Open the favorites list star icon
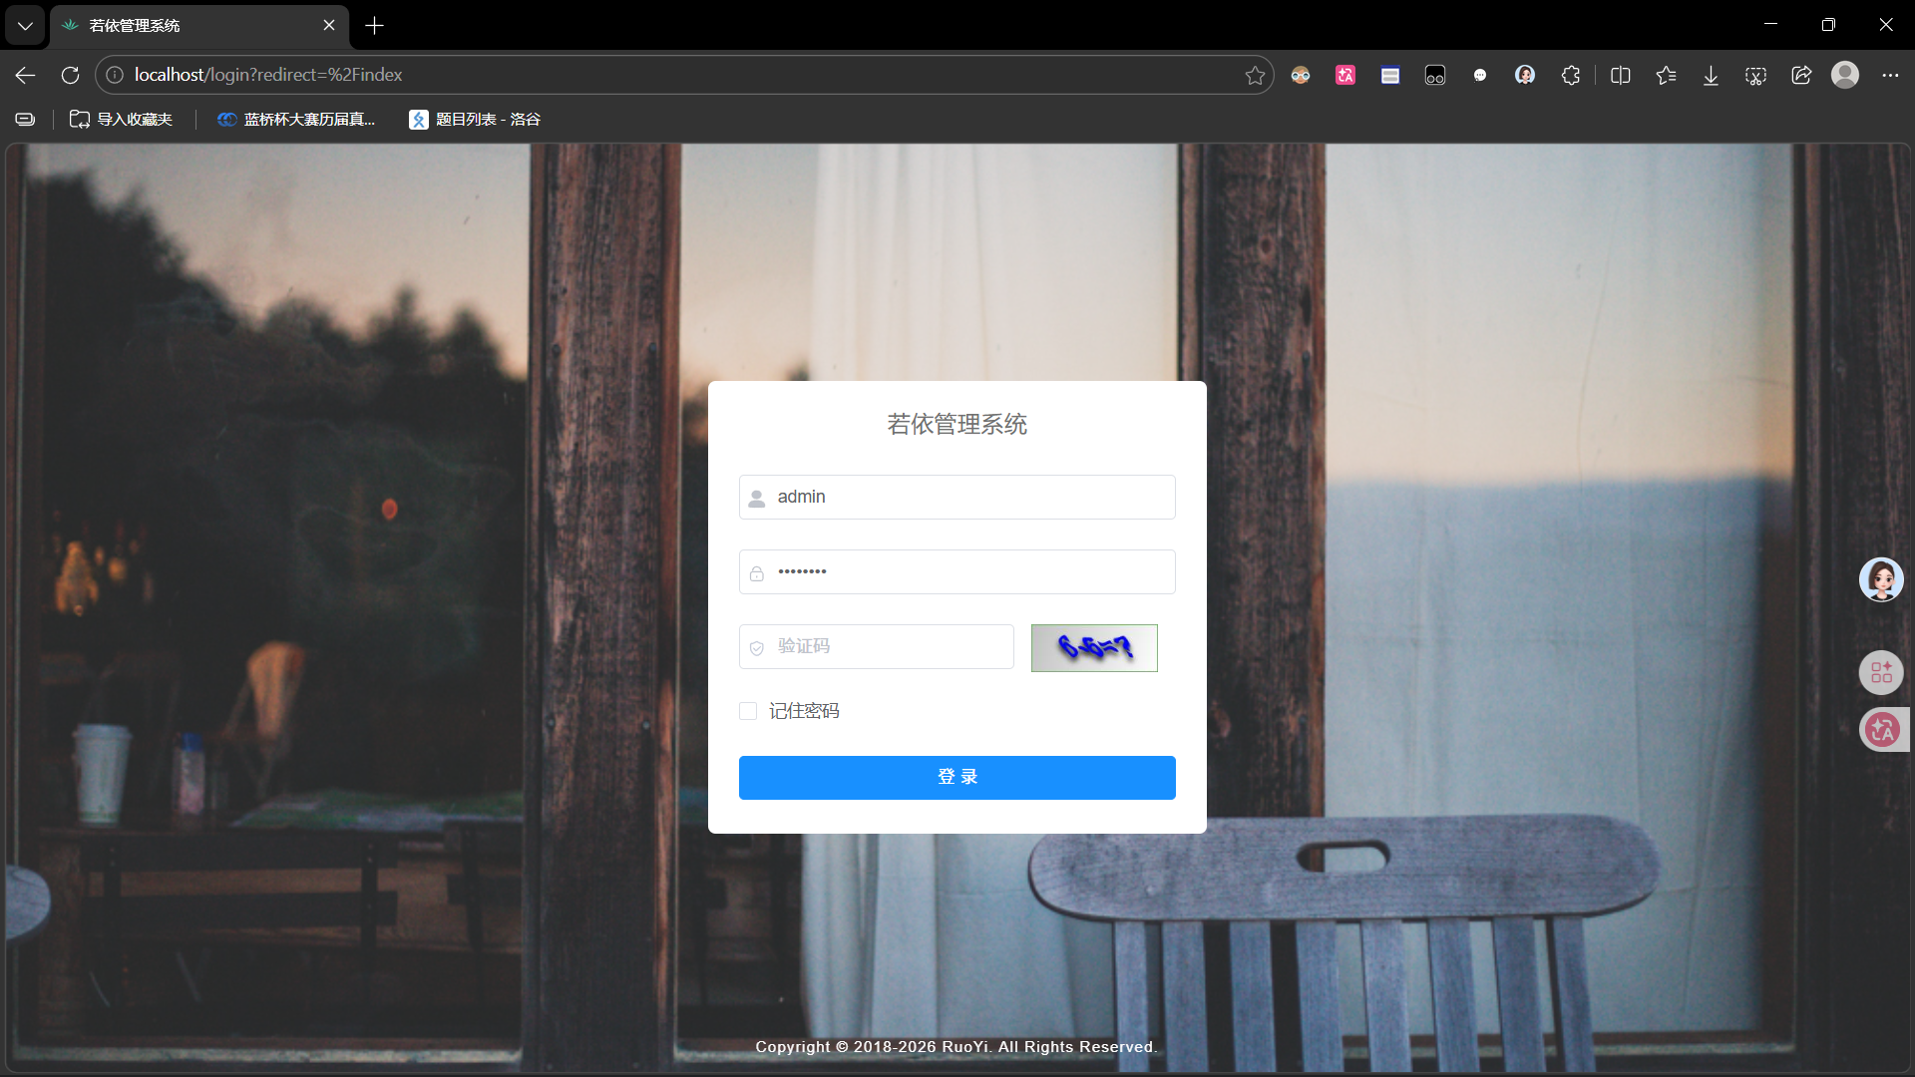This screenshot has width=1915, height=1077. tap(1666, 75)
